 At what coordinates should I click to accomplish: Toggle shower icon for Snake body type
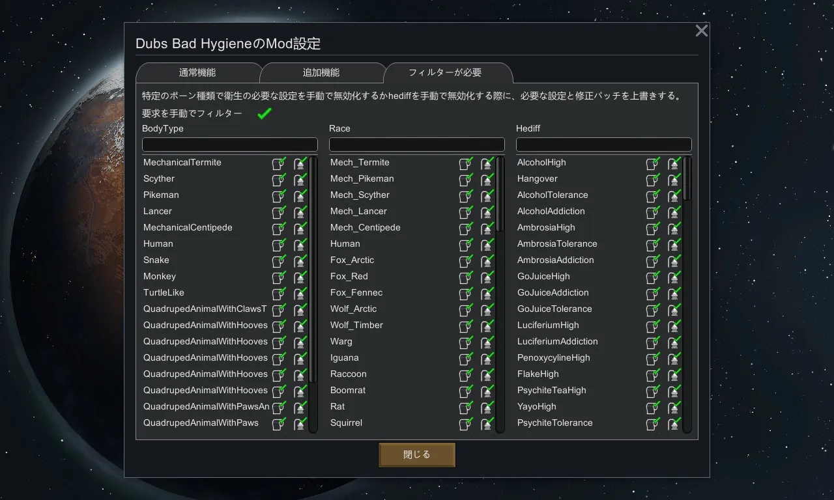[x=300, y=261]
